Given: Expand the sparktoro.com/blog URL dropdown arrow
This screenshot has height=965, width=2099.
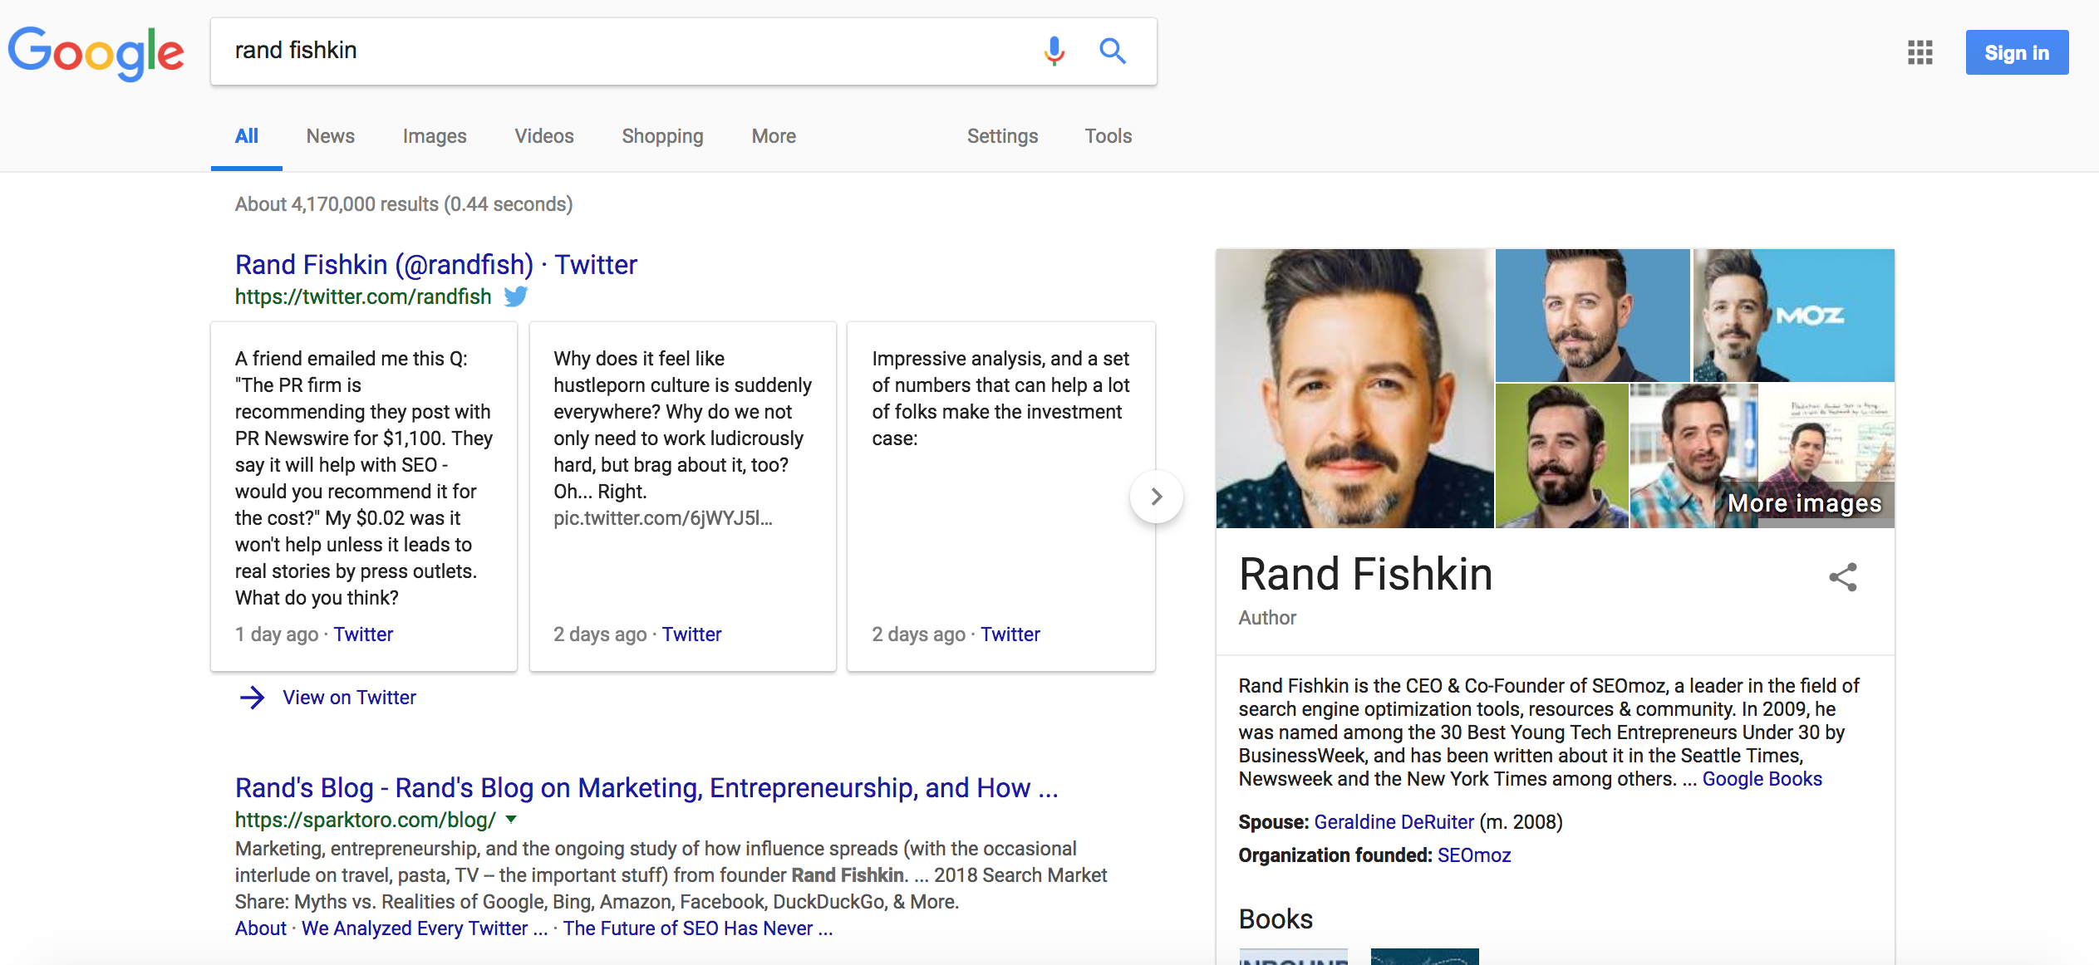Looking at the screenshot, I should pyautogui.click(x=511, y=820).
